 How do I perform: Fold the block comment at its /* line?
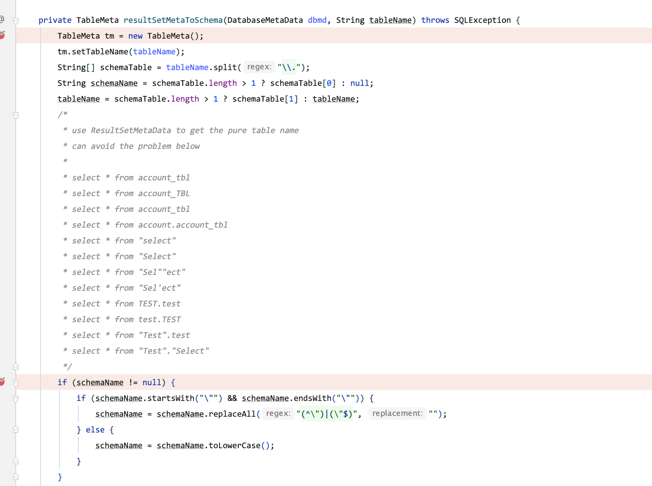click(x=16, y=115)
